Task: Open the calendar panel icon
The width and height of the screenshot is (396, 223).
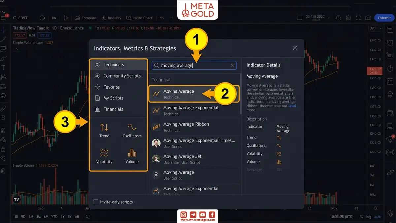Action: tap(390, 81)
